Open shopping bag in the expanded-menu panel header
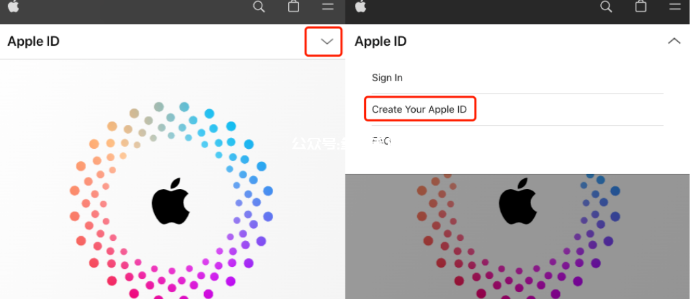 tap(641, 5)
